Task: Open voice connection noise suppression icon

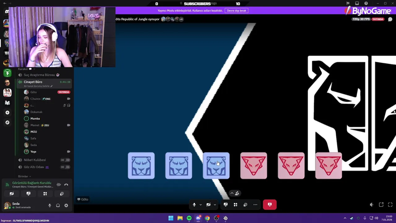Action: tap(58, 185)
